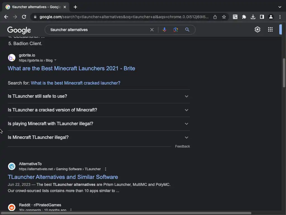Expand "Is TLauncher still safe to use?"
Viewport: 286px width, 215px height.
pyautogui.click(x=99, y=96)
